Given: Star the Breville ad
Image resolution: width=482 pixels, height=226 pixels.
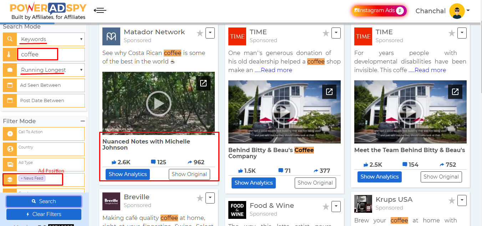Looking at the screenshot, I should pos(200,198).
